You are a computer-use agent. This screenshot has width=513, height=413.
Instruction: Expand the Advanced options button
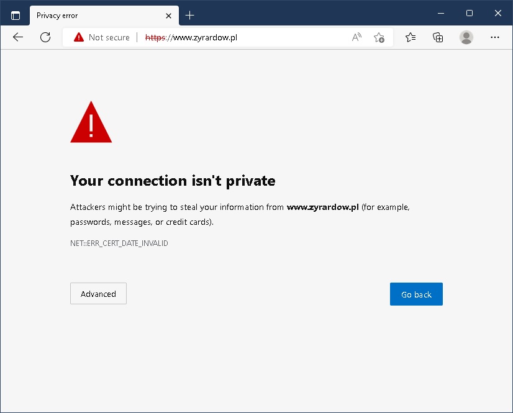pos(98,294)
